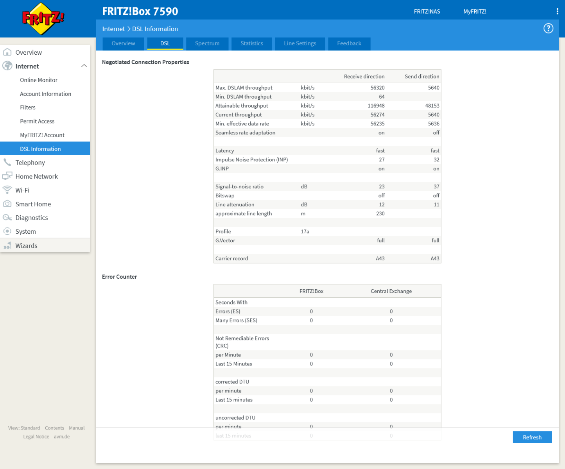565x469 pixels.
Task: Click the System icon
Action: 7,231
